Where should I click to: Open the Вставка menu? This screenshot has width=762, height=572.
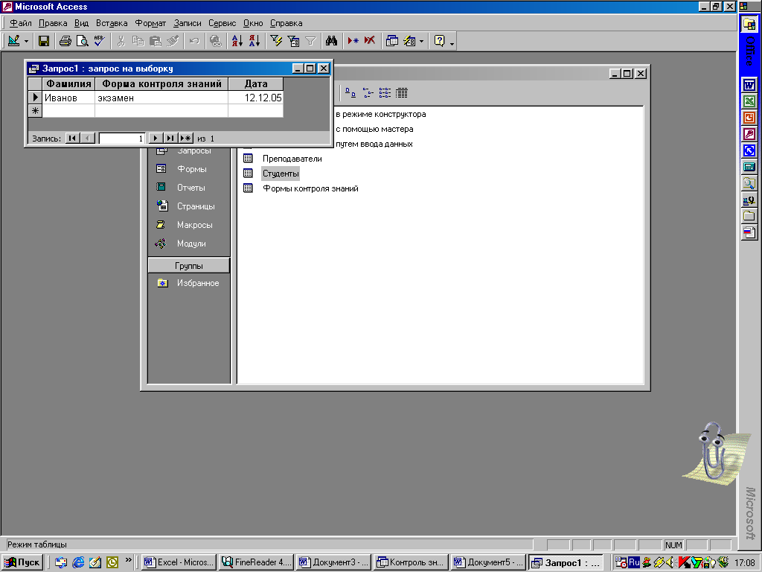pos(112,23)
